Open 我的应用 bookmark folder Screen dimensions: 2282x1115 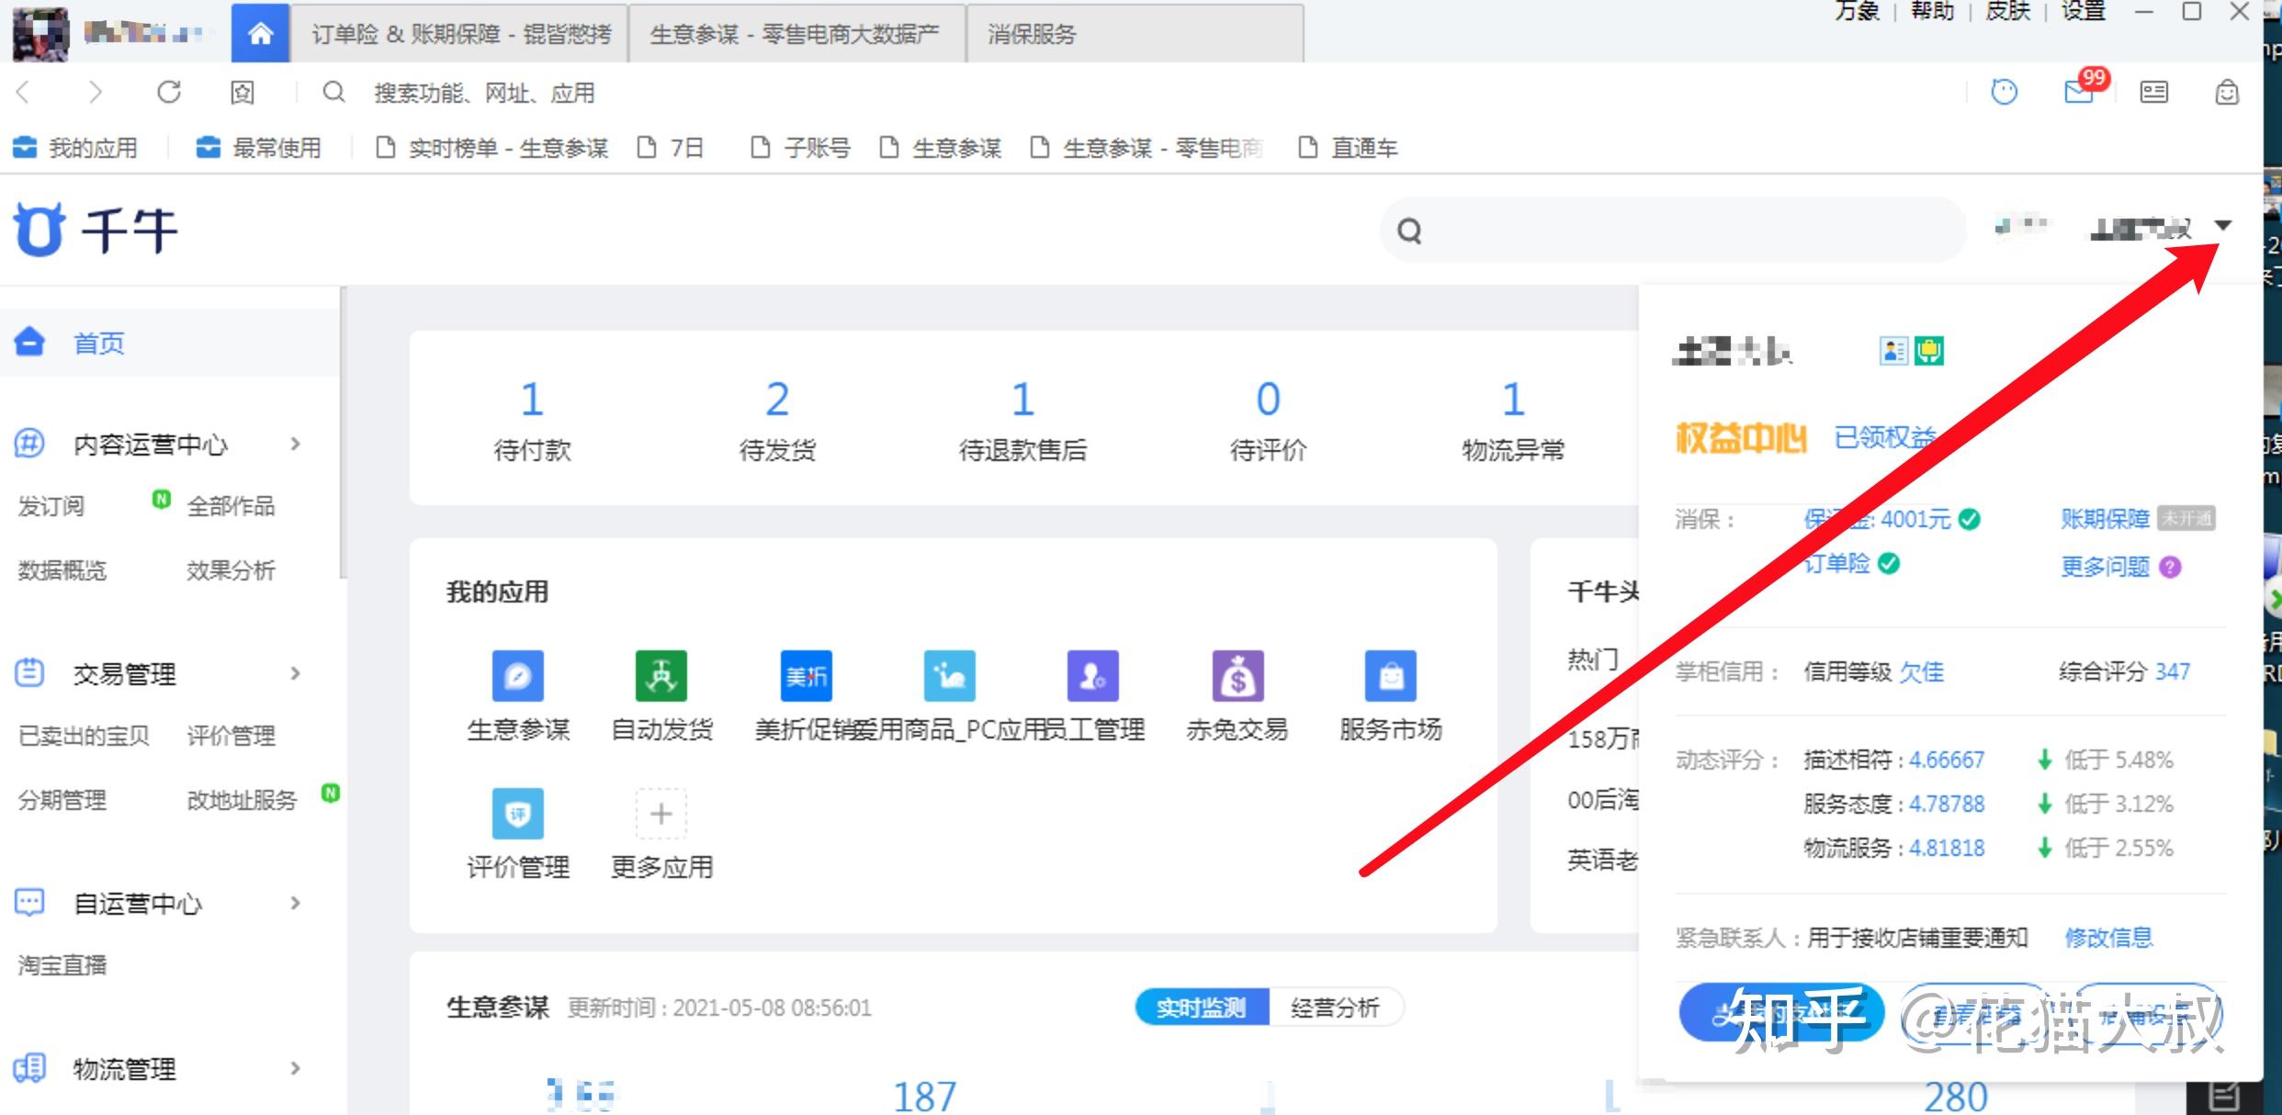click(x=75, y=147)
